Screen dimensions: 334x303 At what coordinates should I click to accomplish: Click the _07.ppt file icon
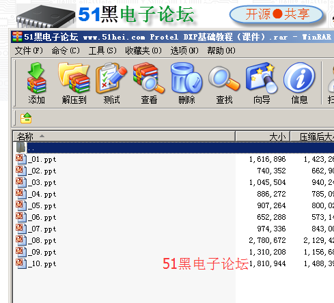(x=21, y=229)
